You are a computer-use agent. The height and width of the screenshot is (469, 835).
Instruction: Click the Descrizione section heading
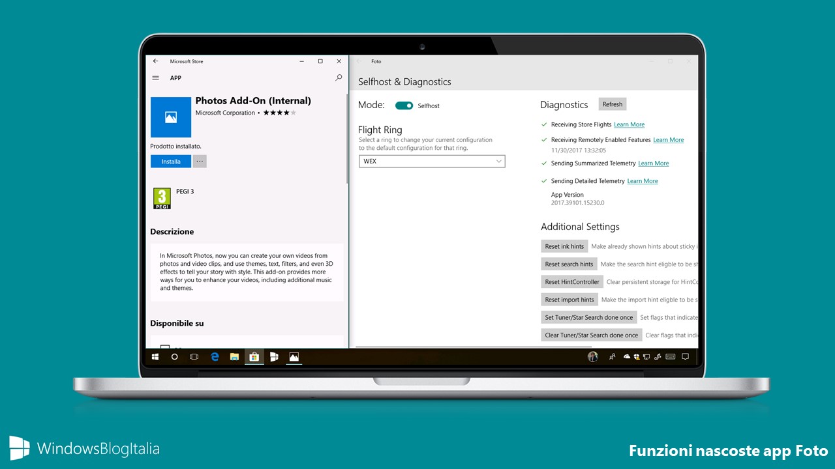(172, 232)
